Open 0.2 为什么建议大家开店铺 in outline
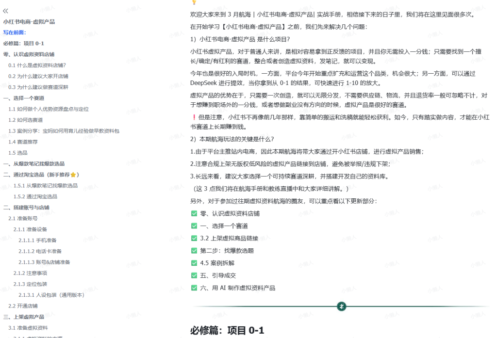This screenshot has height=338, width=497. 38,76
